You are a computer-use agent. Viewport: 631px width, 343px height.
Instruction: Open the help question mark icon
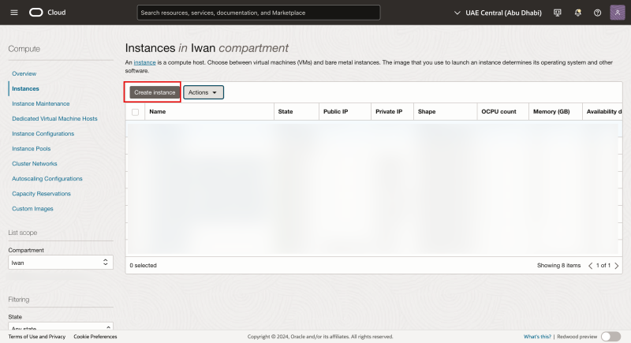coord(597,13)
